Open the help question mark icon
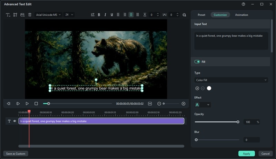276x159 pixels. click(x=244, y=4)
